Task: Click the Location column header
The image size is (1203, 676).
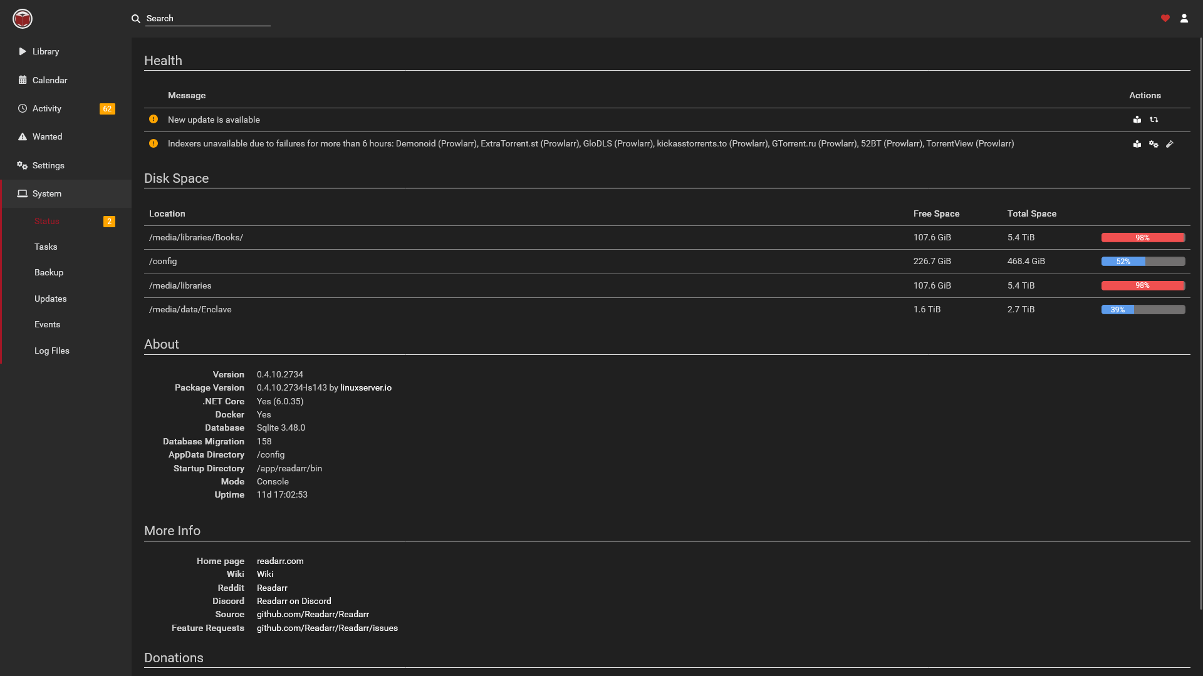Action: 167,213
